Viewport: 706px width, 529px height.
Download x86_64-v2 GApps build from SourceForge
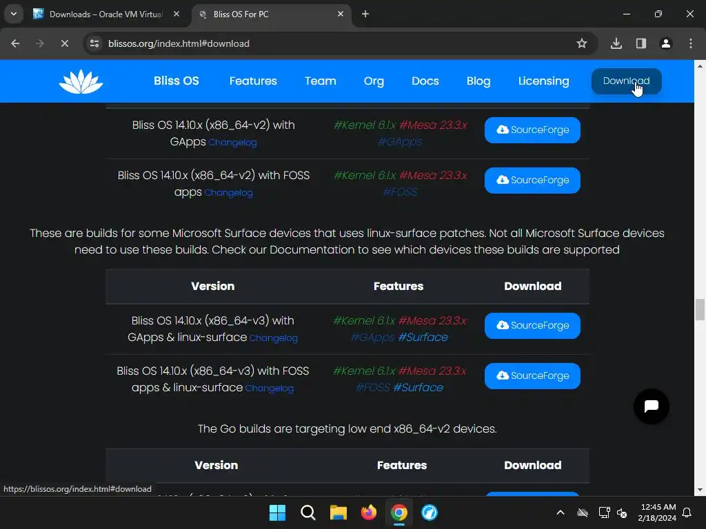click(x=532, y=130)
